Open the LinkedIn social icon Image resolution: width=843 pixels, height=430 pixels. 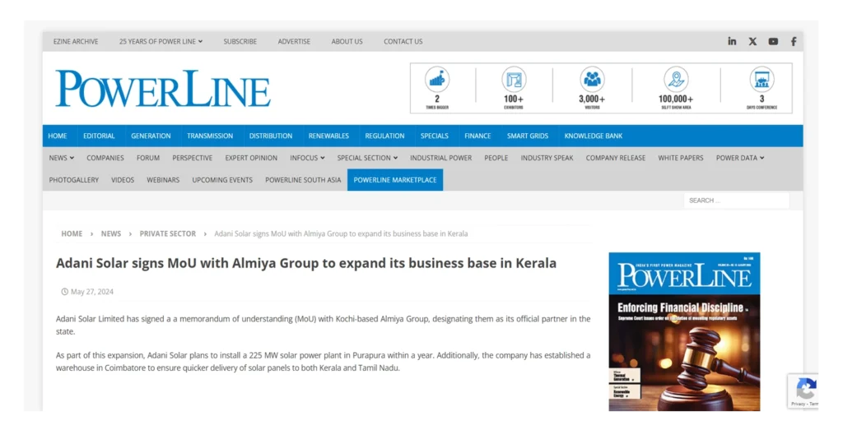tap(732, 41)
